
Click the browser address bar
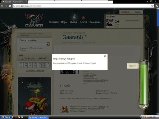(82, 6)
